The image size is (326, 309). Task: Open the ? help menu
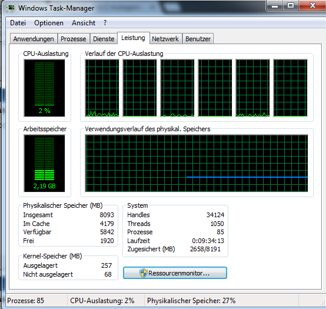pos(105,23)
